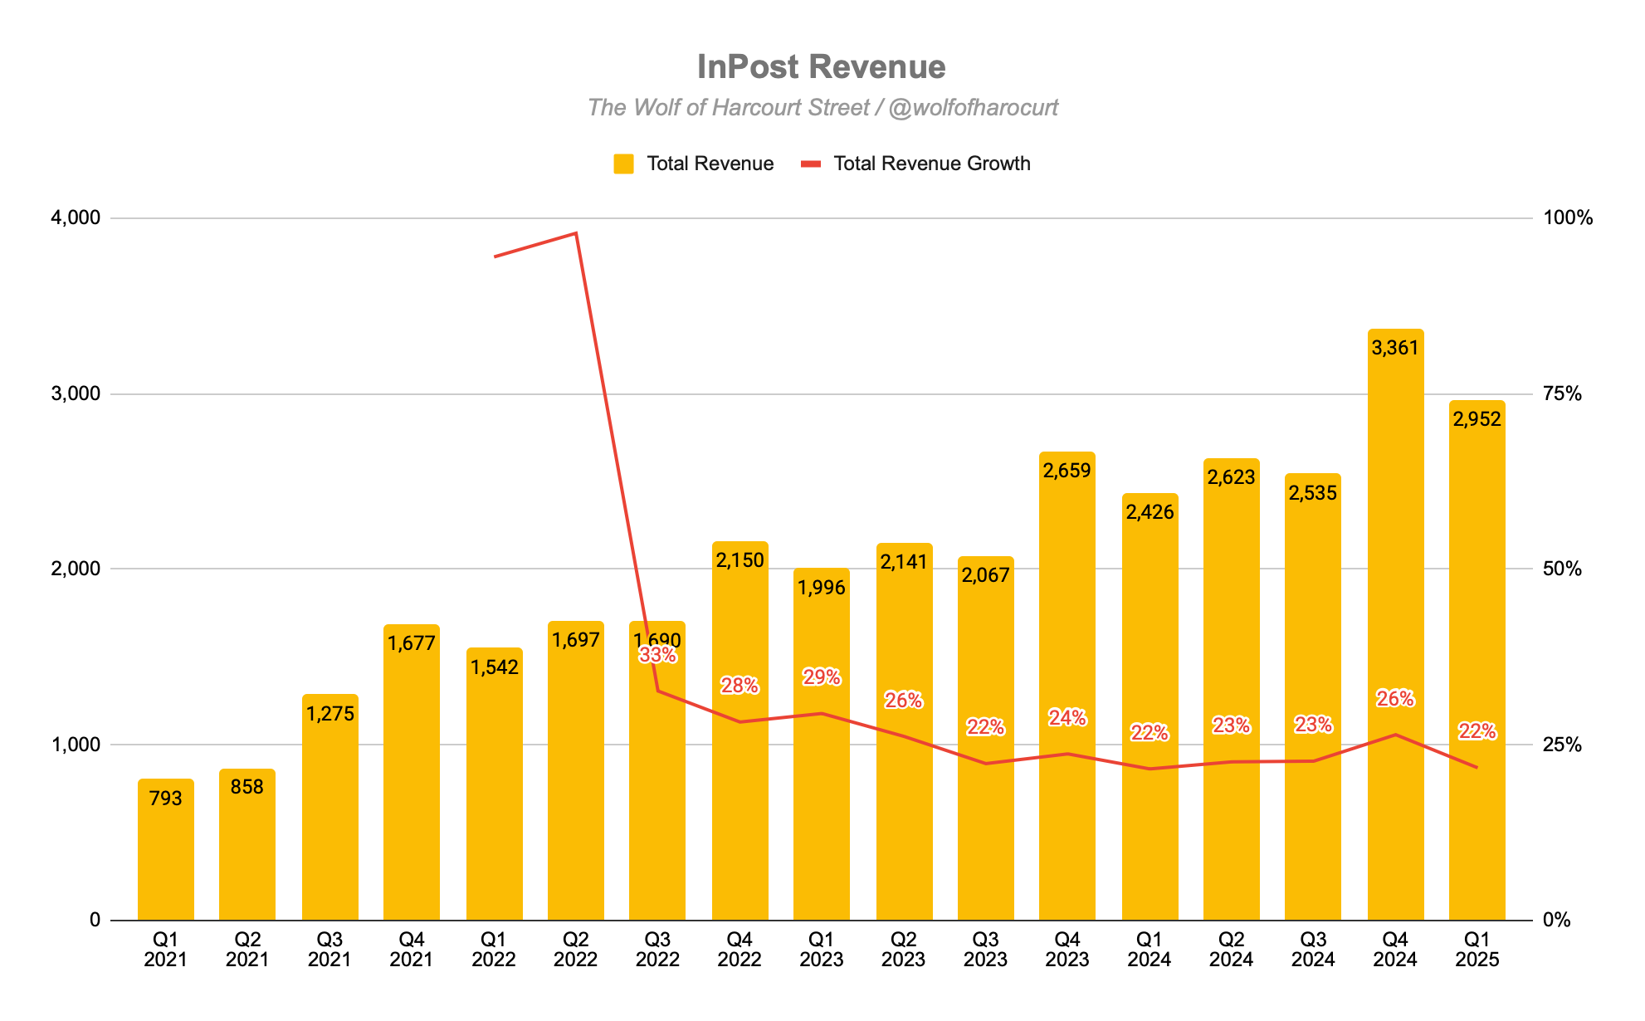Click the 4,000 left axis label

[76, 218]
